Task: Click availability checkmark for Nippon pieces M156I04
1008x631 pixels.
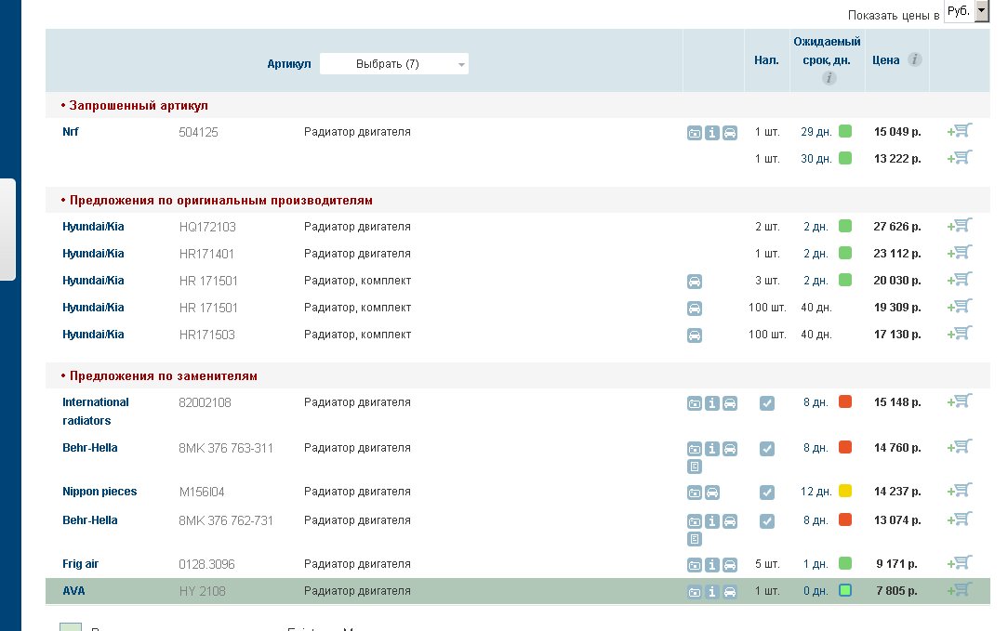Action: 767,493
